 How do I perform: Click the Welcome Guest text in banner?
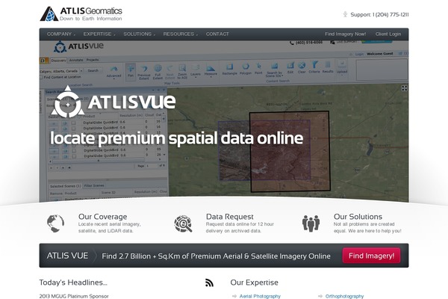click(380, 54)
